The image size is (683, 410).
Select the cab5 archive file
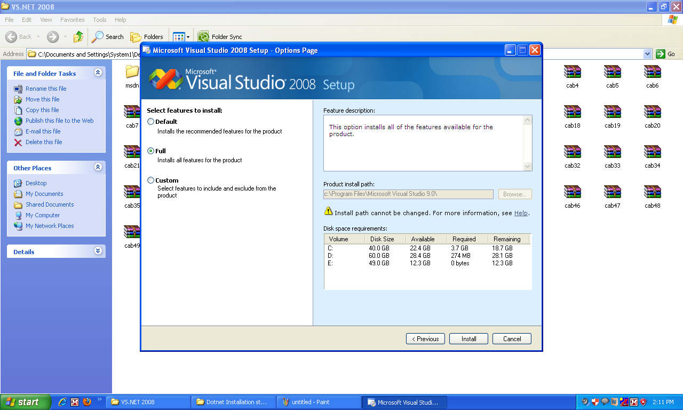(613, 77)
